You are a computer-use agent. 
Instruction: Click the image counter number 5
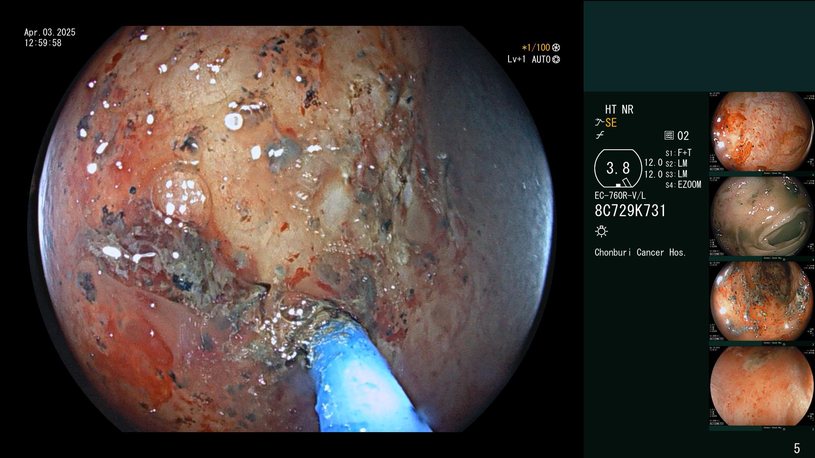(797, 448)
